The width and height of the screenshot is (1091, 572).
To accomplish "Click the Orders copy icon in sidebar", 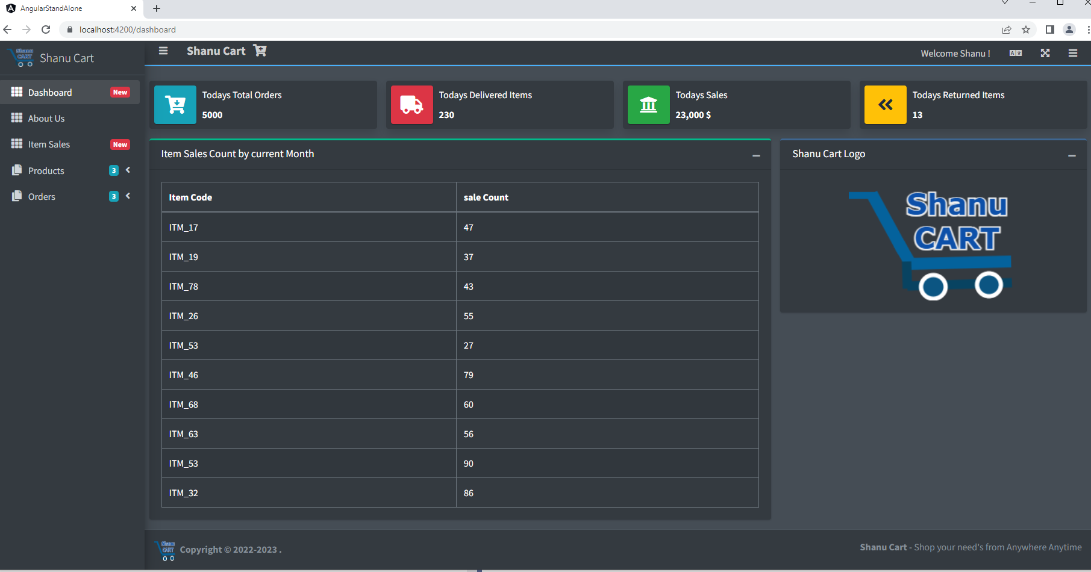I will [17, 196].
